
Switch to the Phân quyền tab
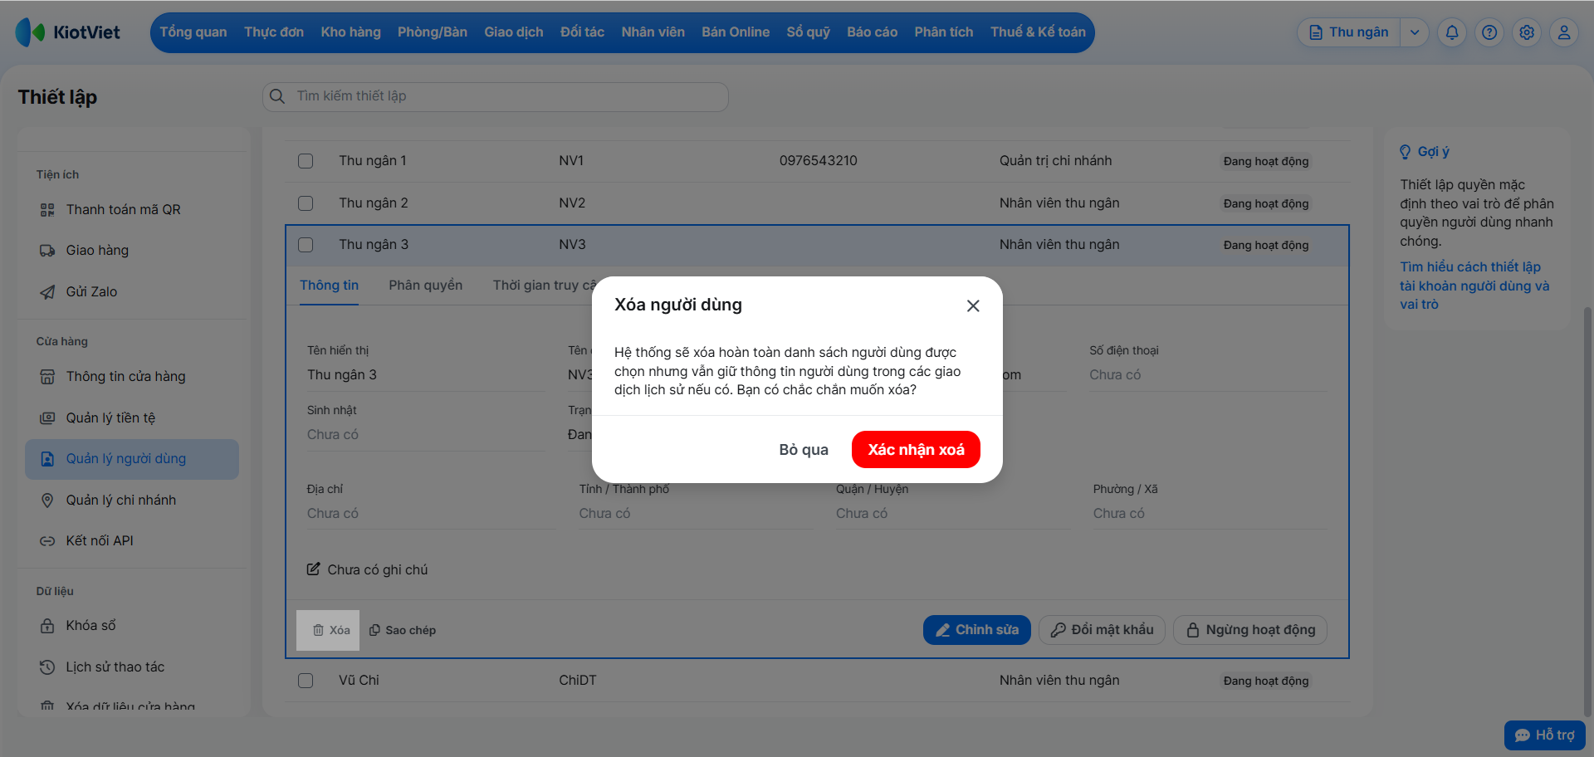pos(425,286)
